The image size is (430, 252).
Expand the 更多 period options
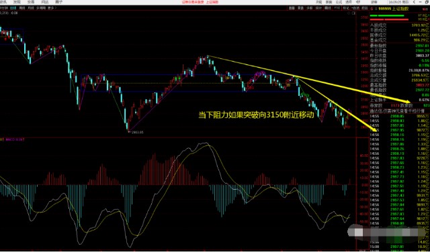click(x=52, y=8)
